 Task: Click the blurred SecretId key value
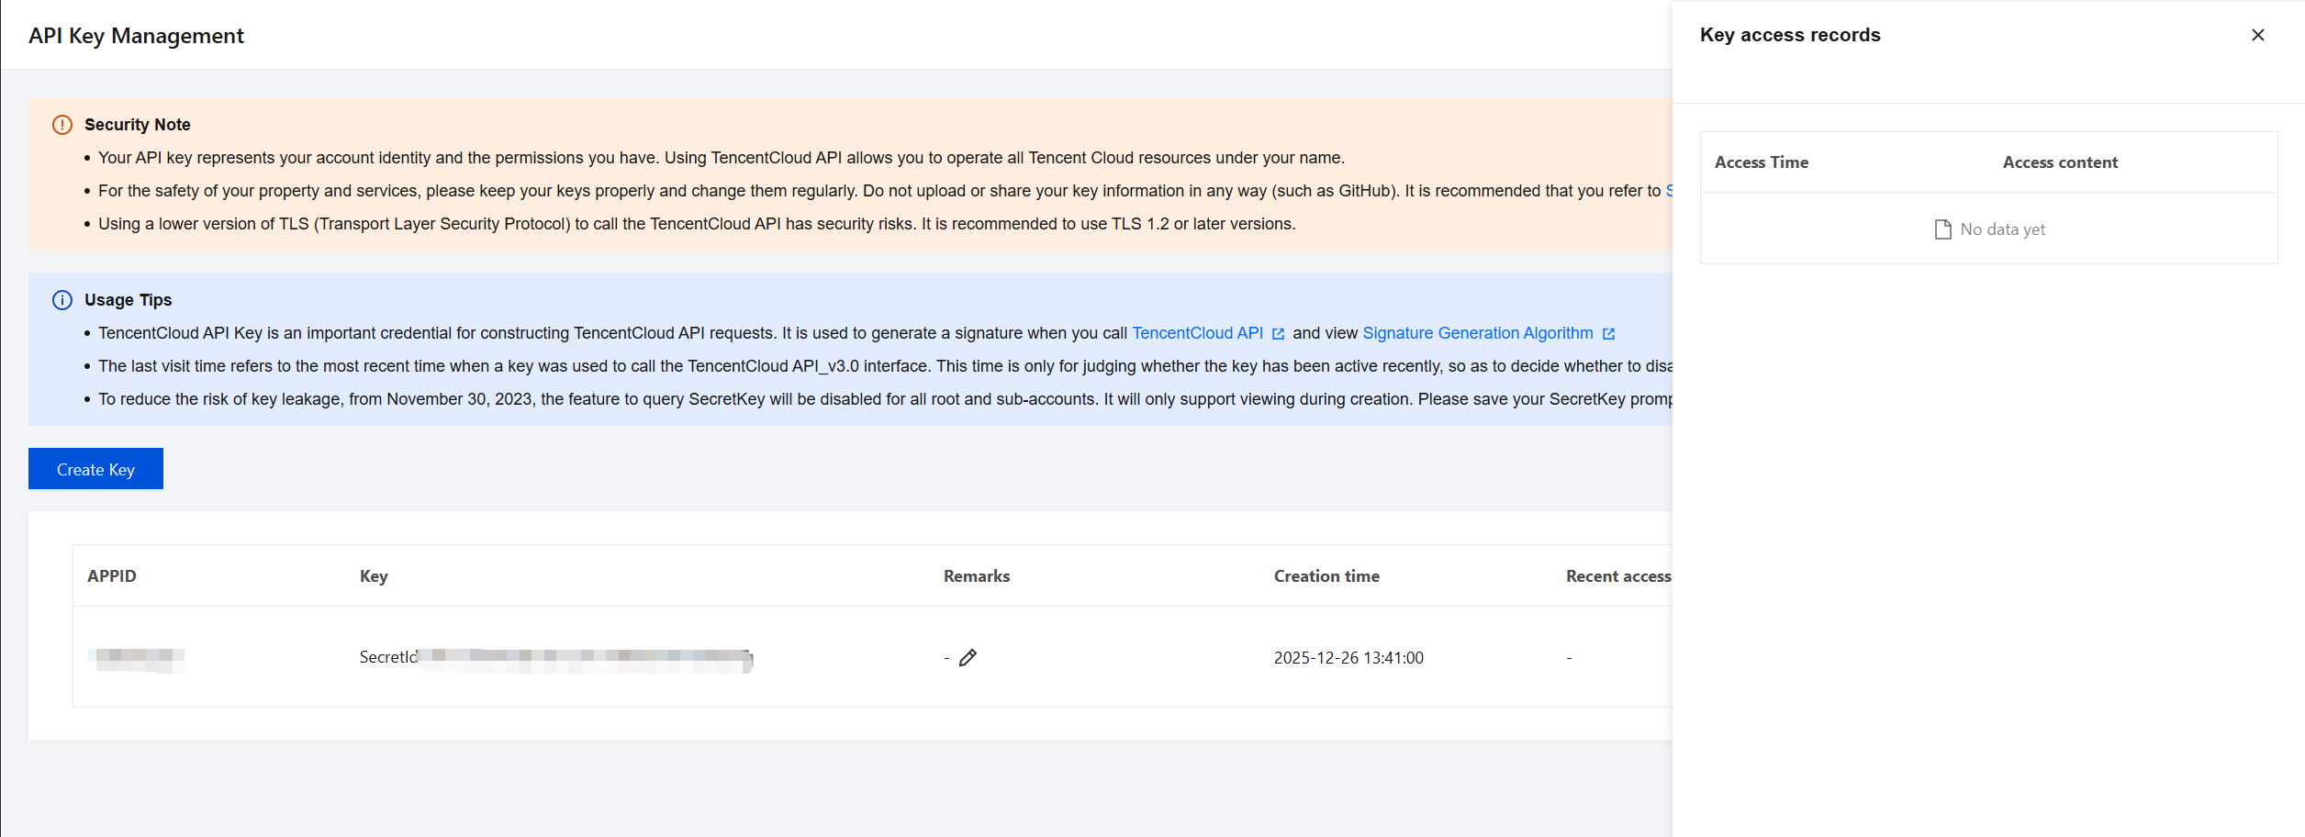point(584,658)
